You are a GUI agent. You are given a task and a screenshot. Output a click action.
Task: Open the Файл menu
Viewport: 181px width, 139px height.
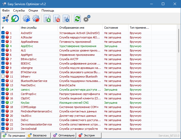[6, 10]
